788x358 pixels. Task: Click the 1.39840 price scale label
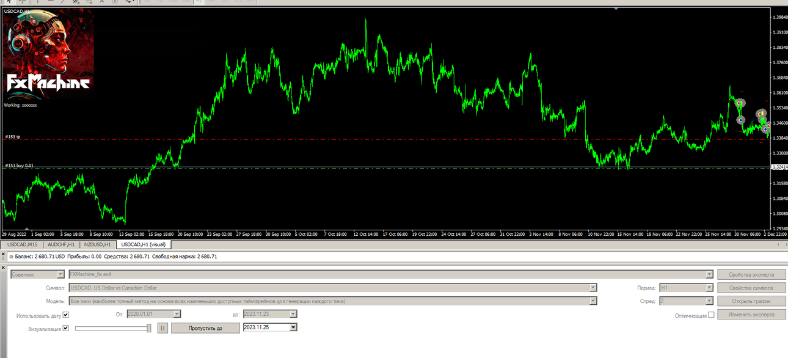(780, 17)
